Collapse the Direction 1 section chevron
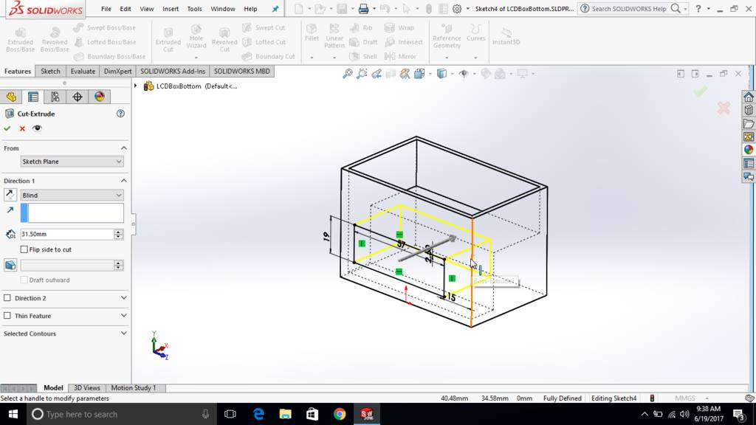The height and width of the screenshot is (425, 756). point(124,181)
